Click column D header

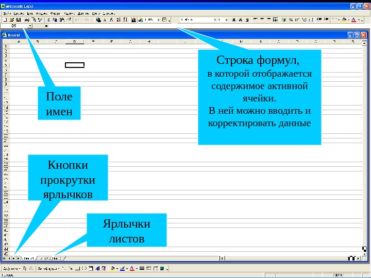coord(75,42)
